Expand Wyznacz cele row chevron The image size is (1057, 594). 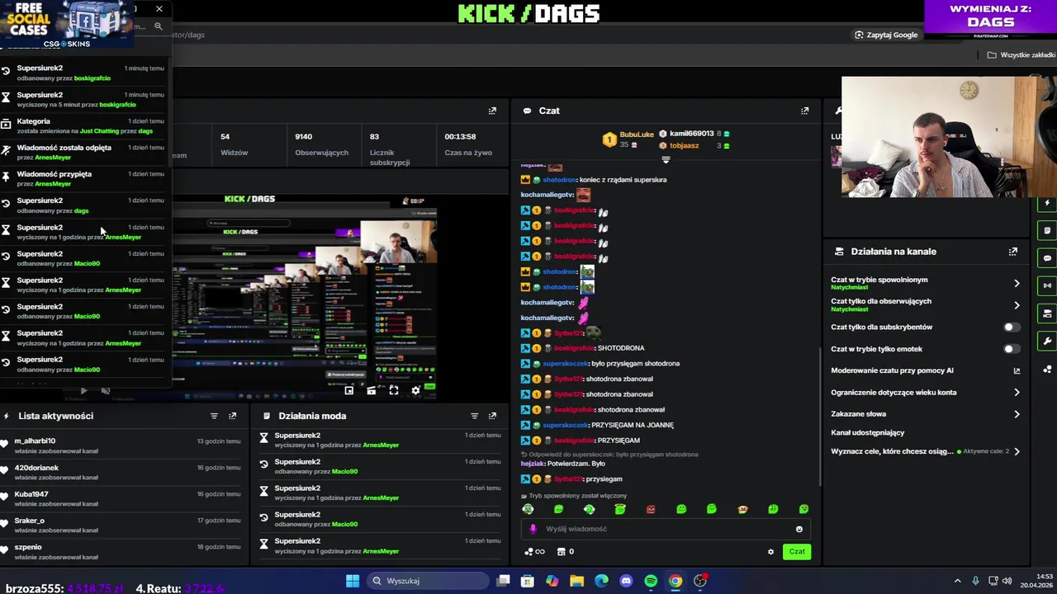coord(1017,451)
